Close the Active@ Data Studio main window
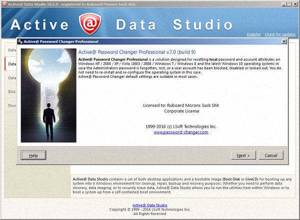This screenshot has height=220, width=300. pos(295,4)
